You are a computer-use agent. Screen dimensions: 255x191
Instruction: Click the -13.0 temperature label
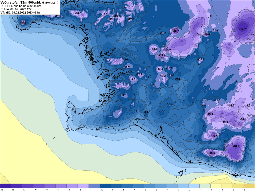(x=117, y=16)
